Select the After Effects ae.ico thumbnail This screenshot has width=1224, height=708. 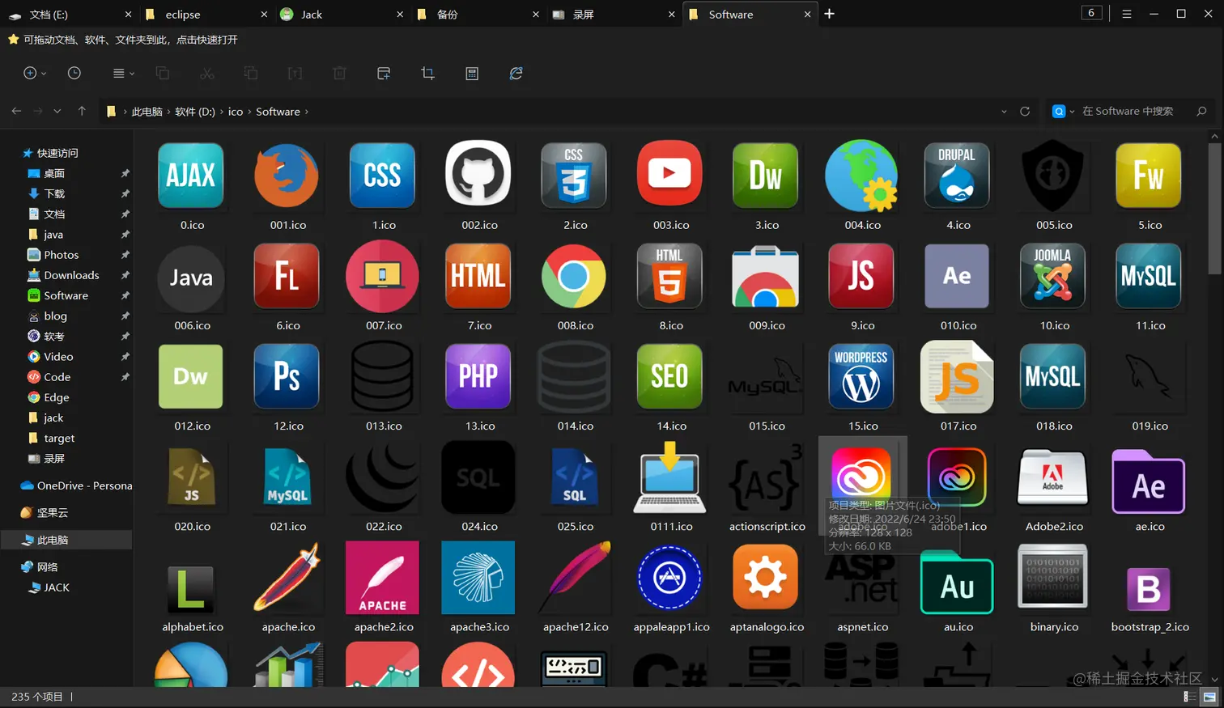(1148, 482)
